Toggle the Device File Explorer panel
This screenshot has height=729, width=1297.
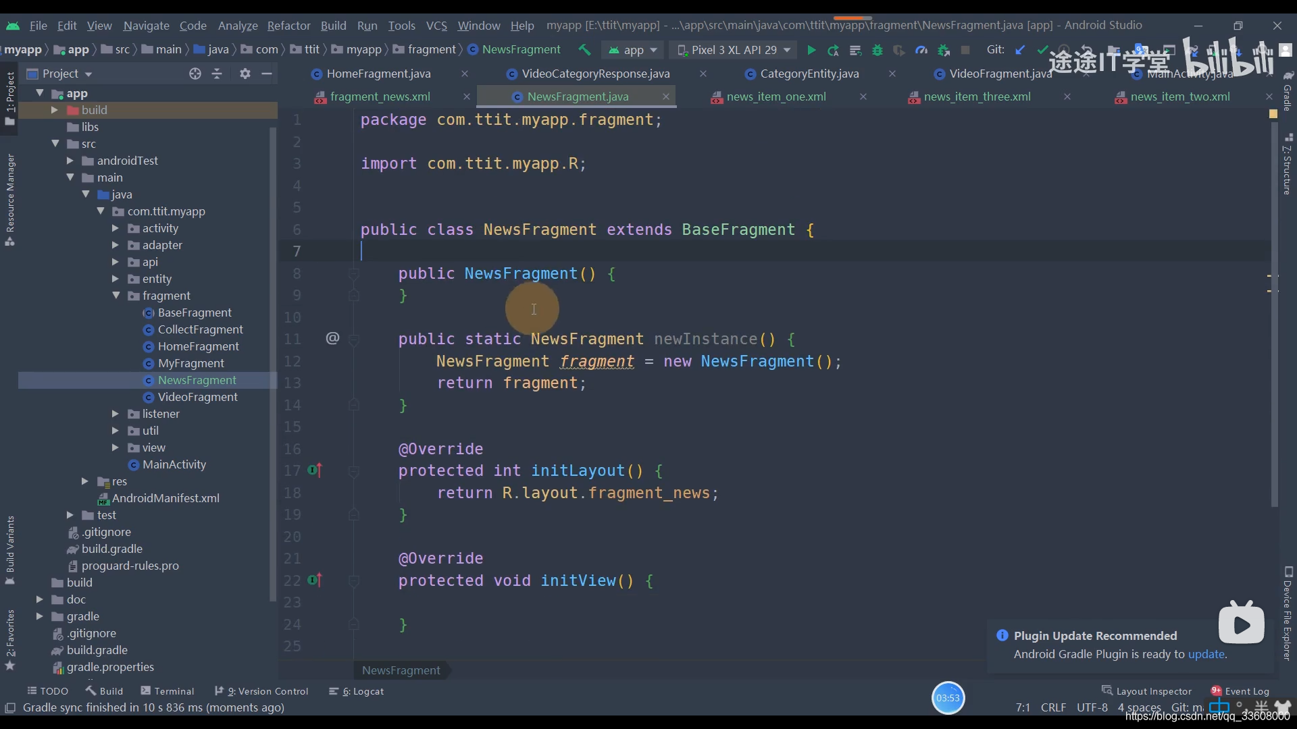click(x=1288, y=614)
